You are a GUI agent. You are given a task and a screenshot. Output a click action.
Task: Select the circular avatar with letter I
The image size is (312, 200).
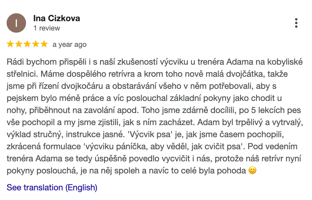16,23
